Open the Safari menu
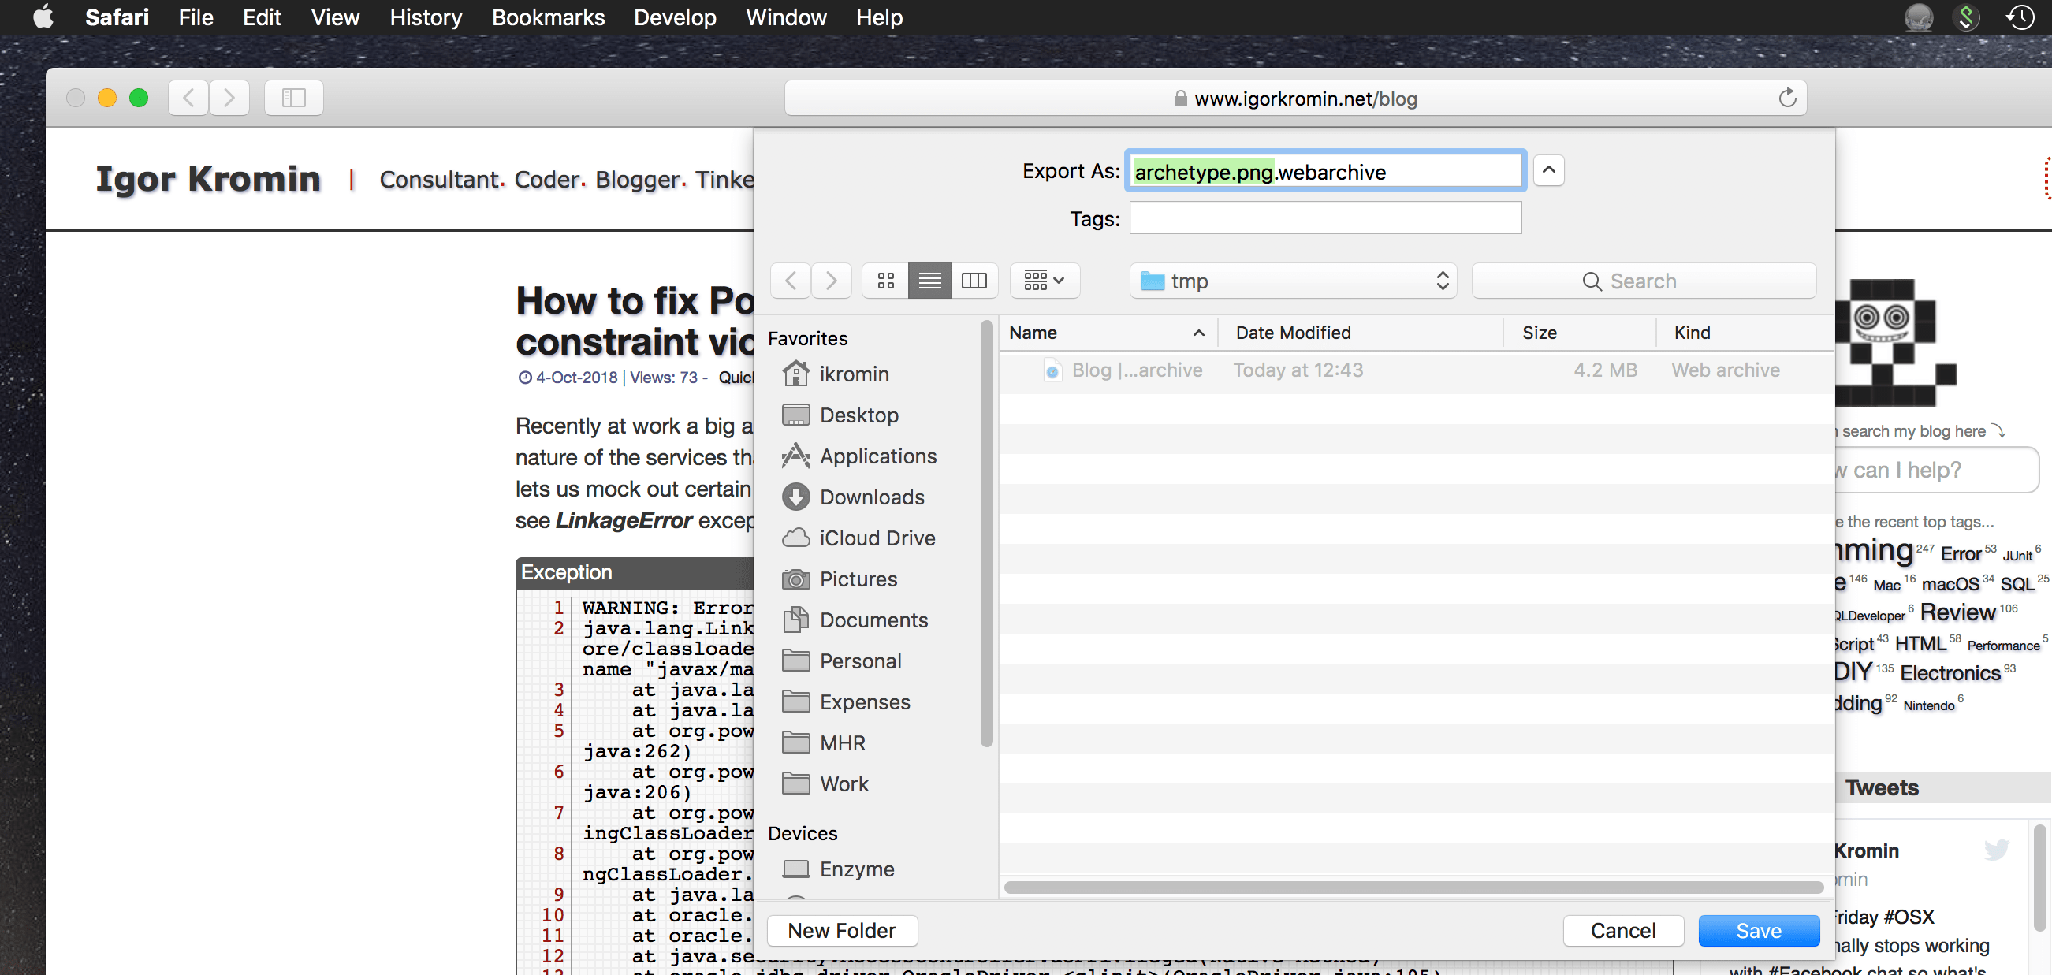 point(117,17)
